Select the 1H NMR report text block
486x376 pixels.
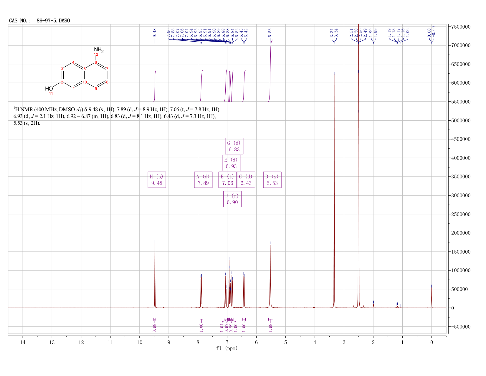[117, 116]
